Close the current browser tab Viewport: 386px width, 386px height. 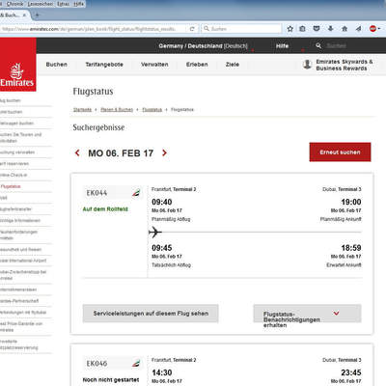[x=24, y=15]
